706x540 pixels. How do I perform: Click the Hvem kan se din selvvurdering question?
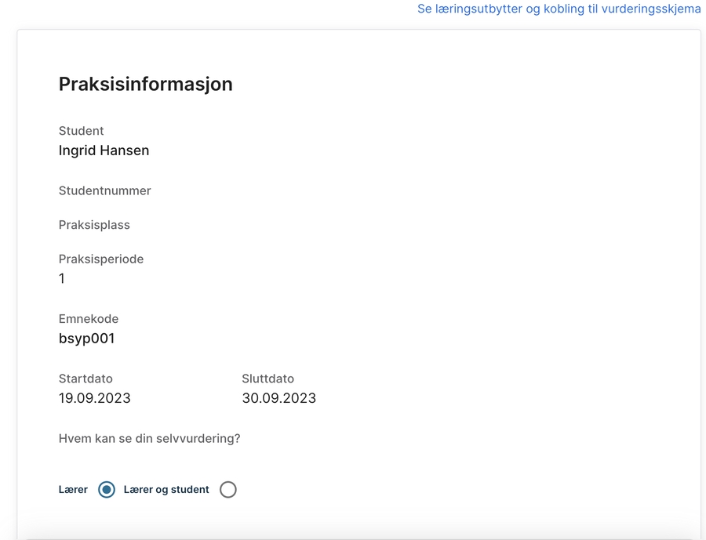pos(149,438)
